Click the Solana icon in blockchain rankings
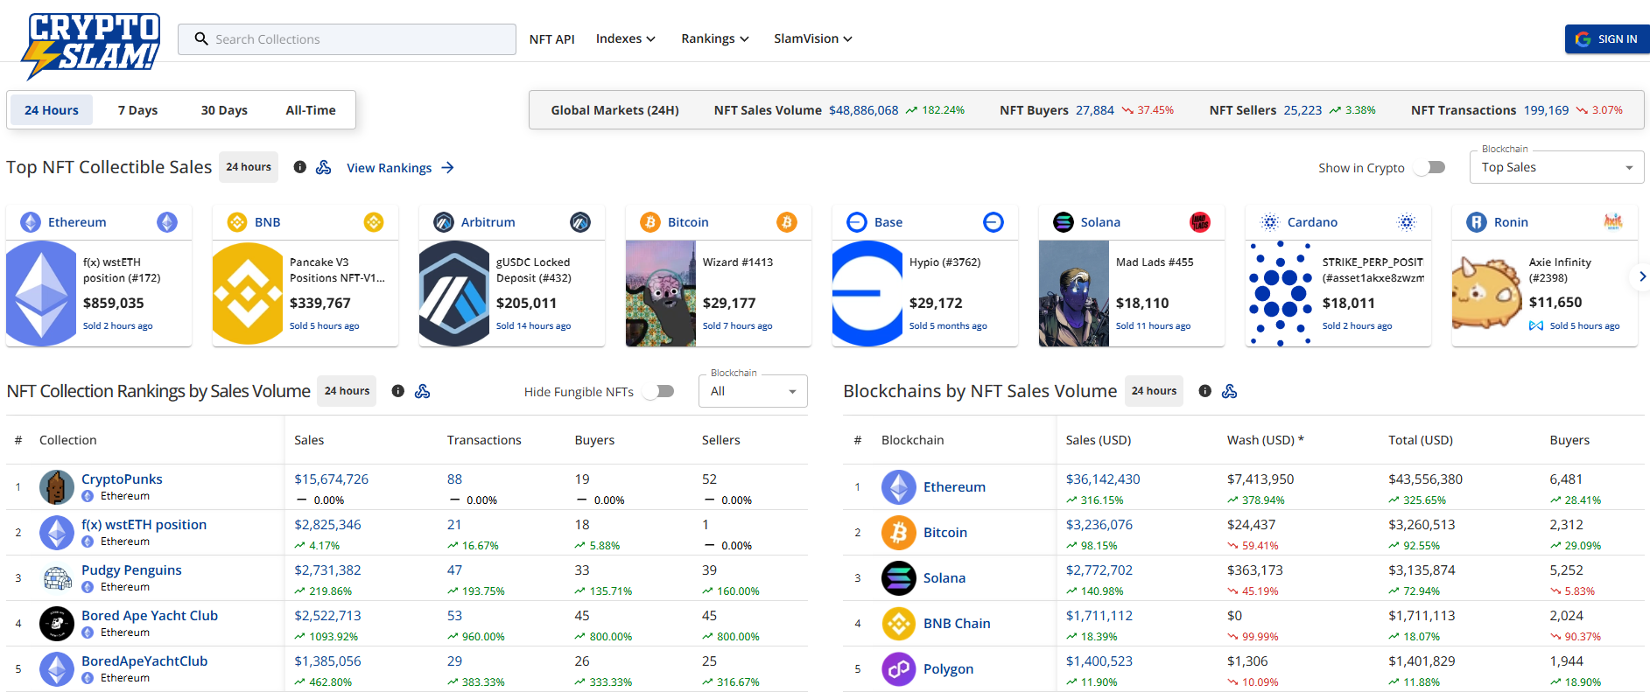The height and width of the screenshot is (692, 1650). tap(898, 578)
